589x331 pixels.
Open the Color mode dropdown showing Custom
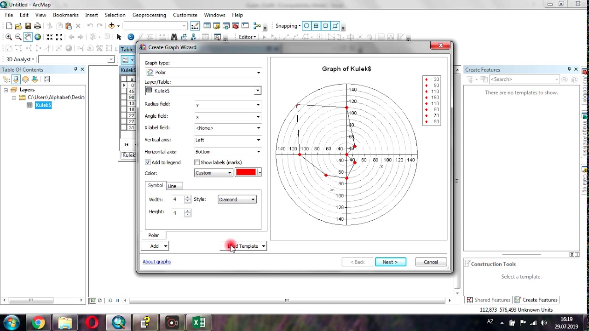(214, 173)
